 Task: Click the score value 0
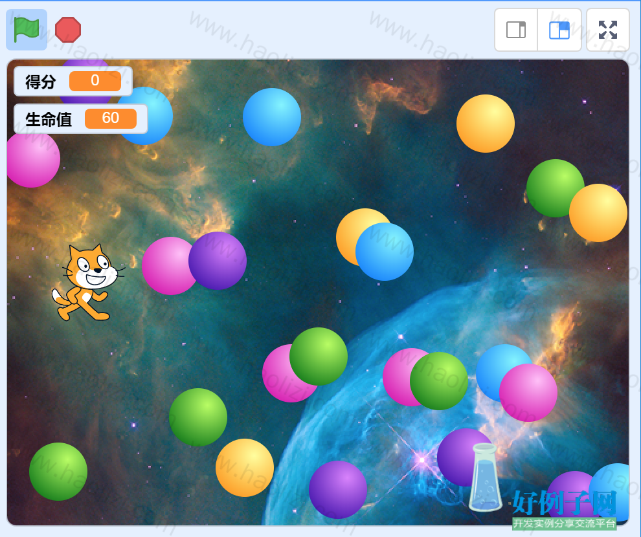(x=95, y=81)
